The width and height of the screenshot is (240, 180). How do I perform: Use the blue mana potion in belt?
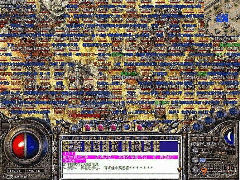(126, 127)
